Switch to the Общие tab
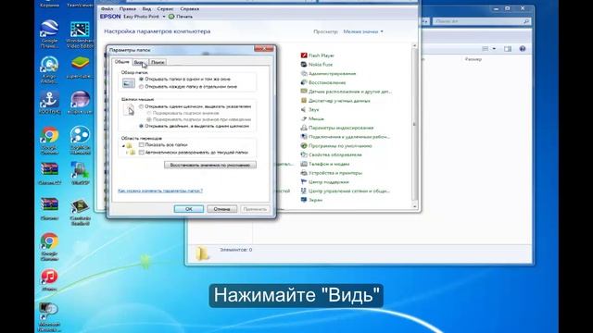Image resolution: width=593 pixels, height=333 pixels. 121,62
